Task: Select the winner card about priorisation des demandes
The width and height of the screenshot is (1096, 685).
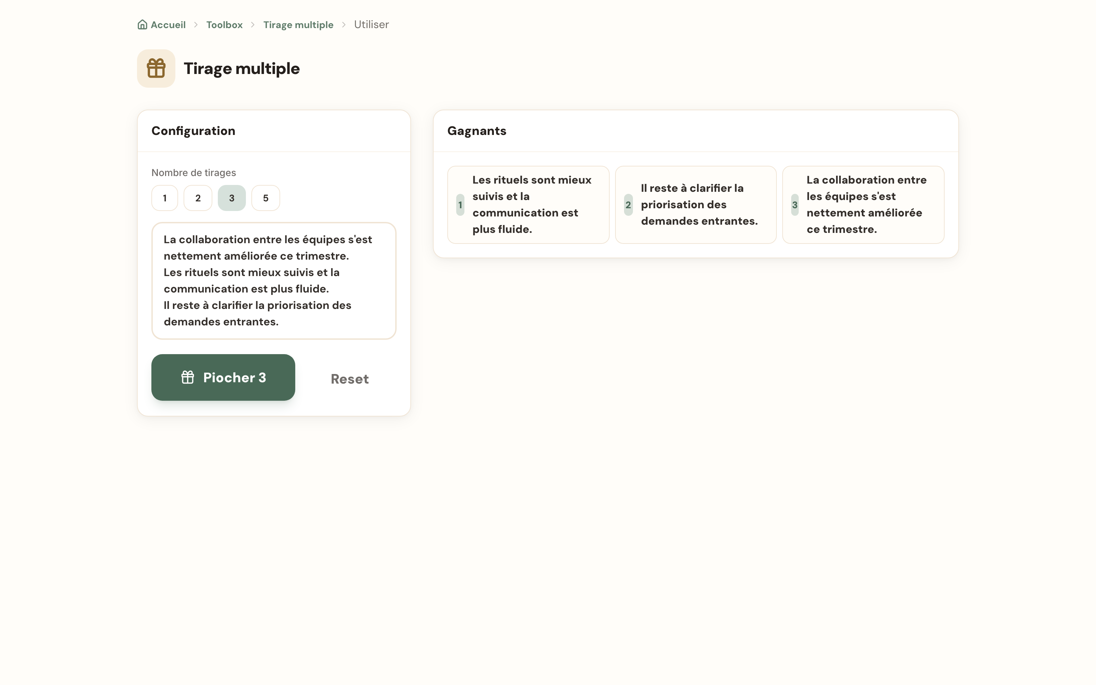Action: 696,205
